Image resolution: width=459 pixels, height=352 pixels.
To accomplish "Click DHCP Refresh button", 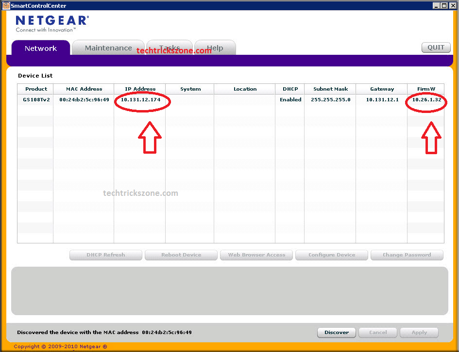I will point(106,255).
